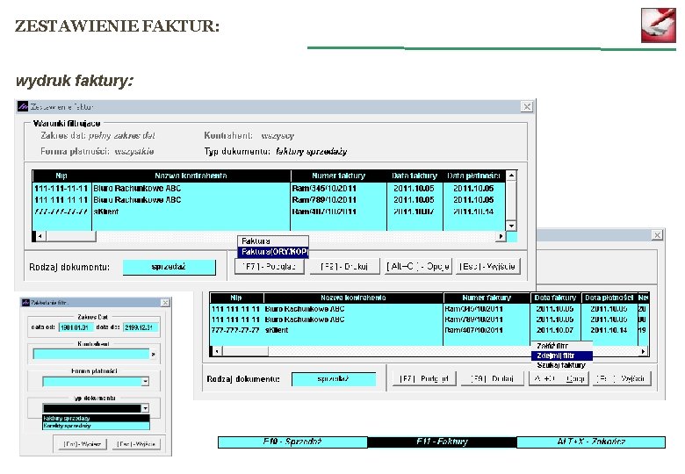Screen dimensions: 685x474
Task: Click F7 Podgląd in back window
Action: [x=424, y=378]
